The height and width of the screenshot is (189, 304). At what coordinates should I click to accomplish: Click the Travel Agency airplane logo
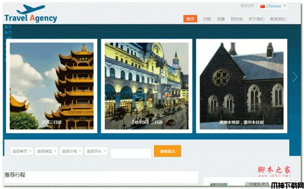31,13
